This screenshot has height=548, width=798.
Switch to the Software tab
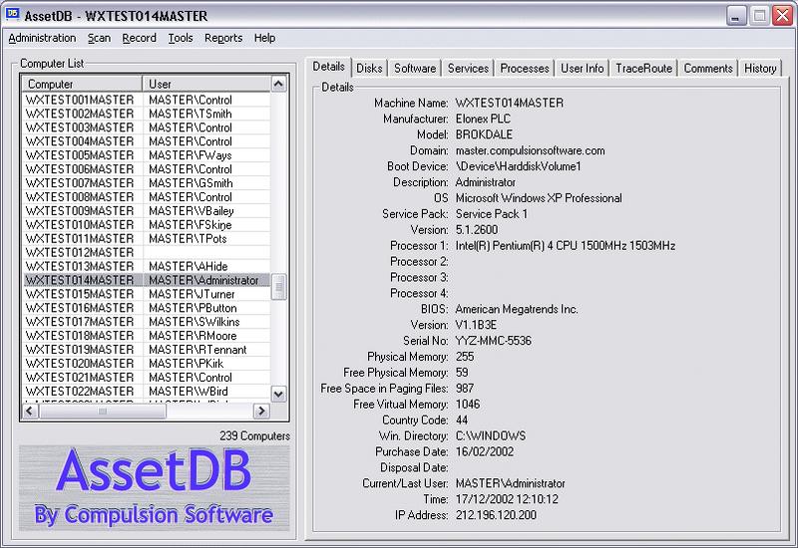[415, 68]
